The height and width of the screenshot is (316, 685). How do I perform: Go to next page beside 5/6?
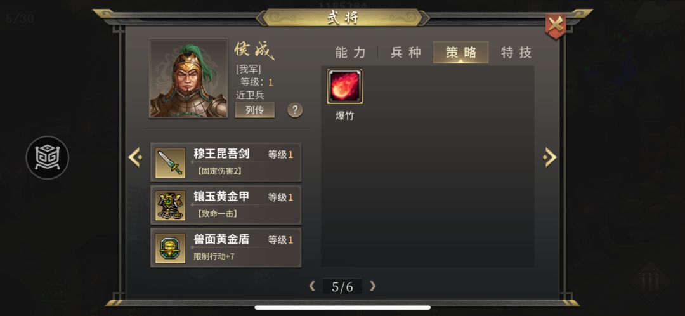point(373,286)
